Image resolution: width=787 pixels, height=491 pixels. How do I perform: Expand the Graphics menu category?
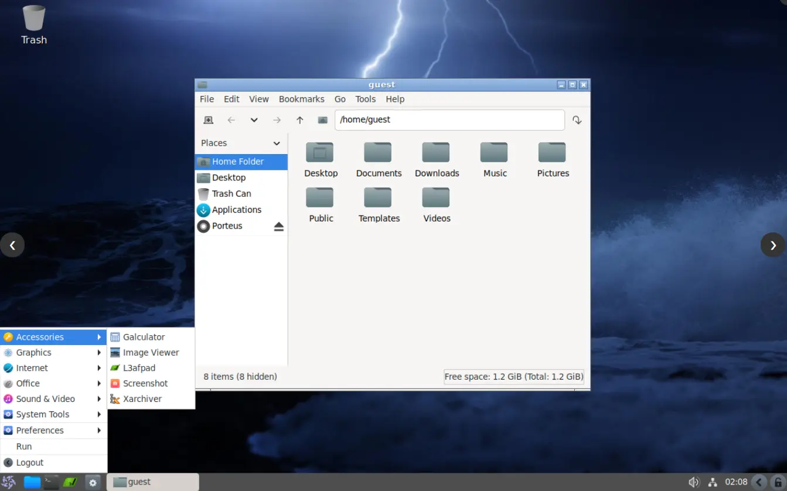pos(53,353)
